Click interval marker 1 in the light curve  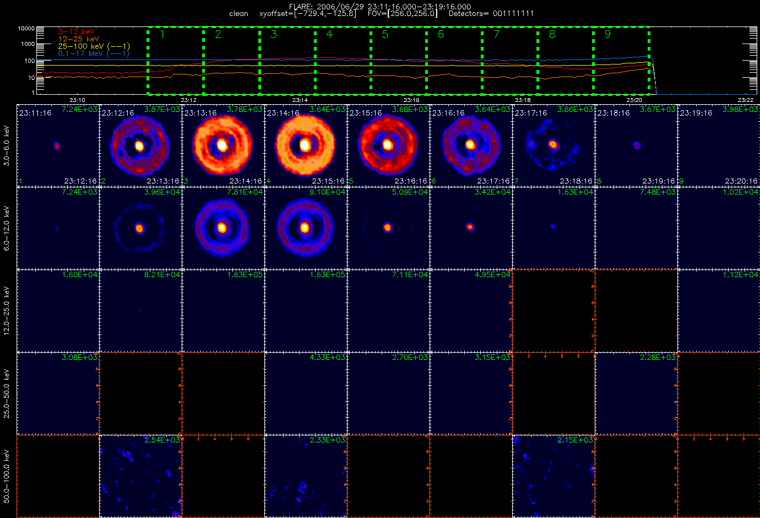click(x=162, y=34)
